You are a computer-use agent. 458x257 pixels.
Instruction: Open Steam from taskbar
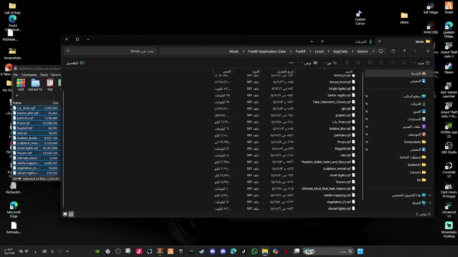[202, 251]
